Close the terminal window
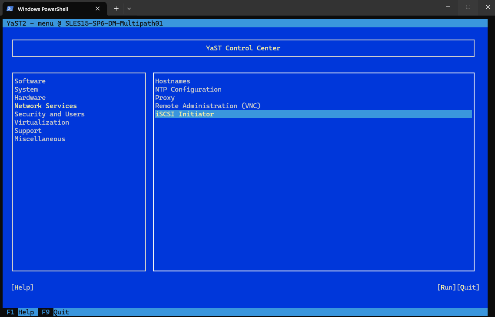 click(488, 7)
